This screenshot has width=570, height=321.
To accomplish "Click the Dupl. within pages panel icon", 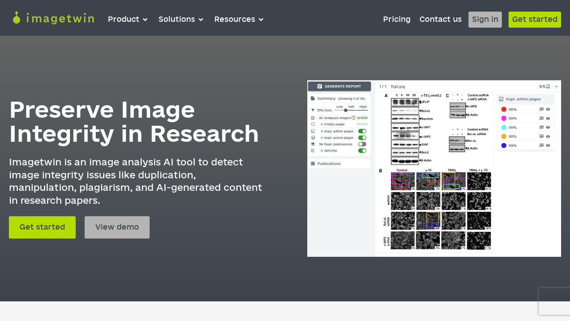I will click(x=501, y=99).
